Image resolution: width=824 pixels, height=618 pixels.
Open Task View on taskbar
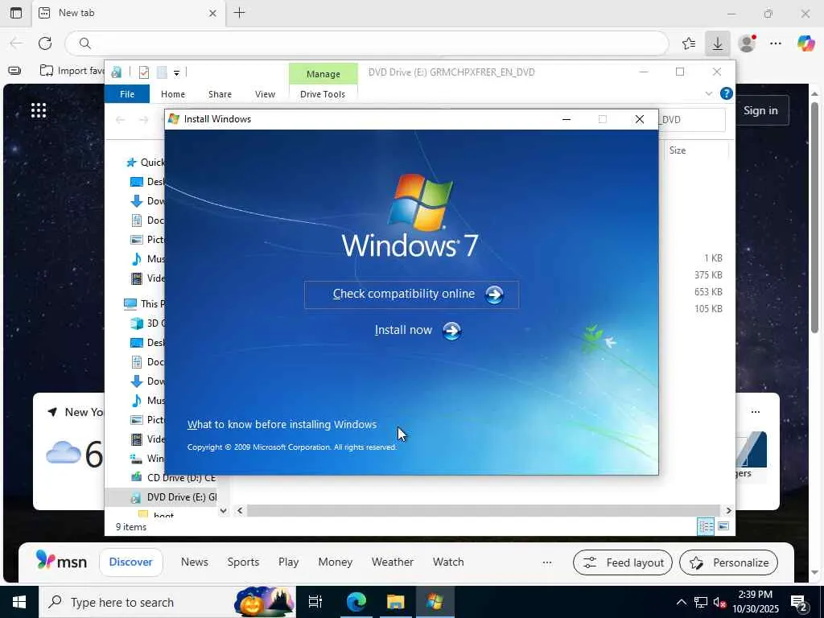(x=315, y=602)
